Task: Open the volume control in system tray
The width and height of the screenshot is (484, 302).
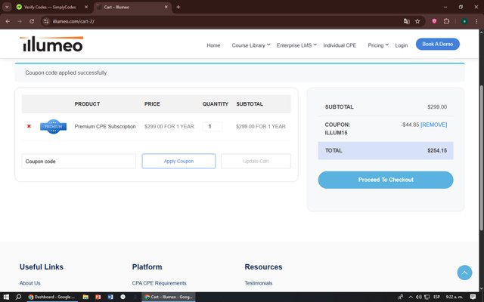Action: point(418,297)
